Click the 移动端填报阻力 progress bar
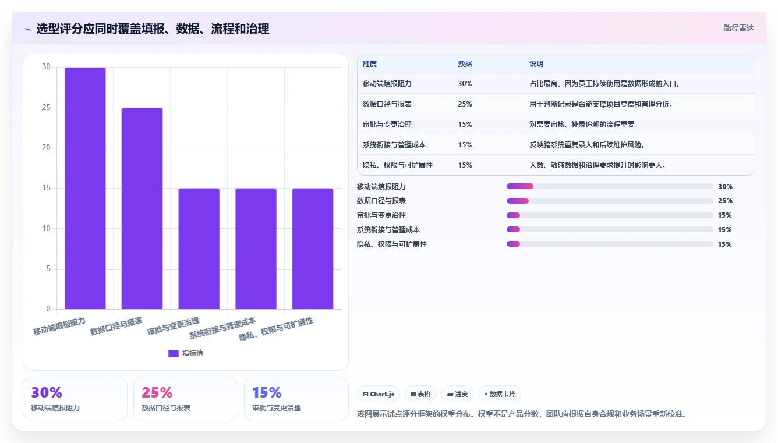The image size is (778, 443). tap(610, 186)
